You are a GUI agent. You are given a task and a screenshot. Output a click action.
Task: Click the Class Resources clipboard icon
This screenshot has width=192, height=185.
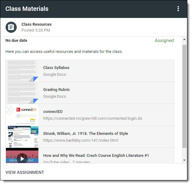11,27
